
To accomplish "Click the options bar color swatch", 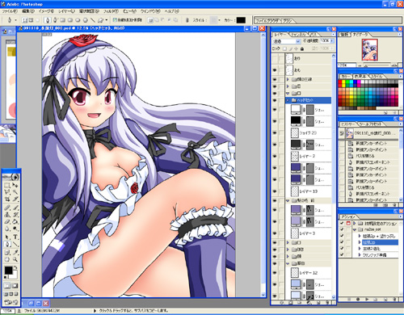I will [241, 20].
